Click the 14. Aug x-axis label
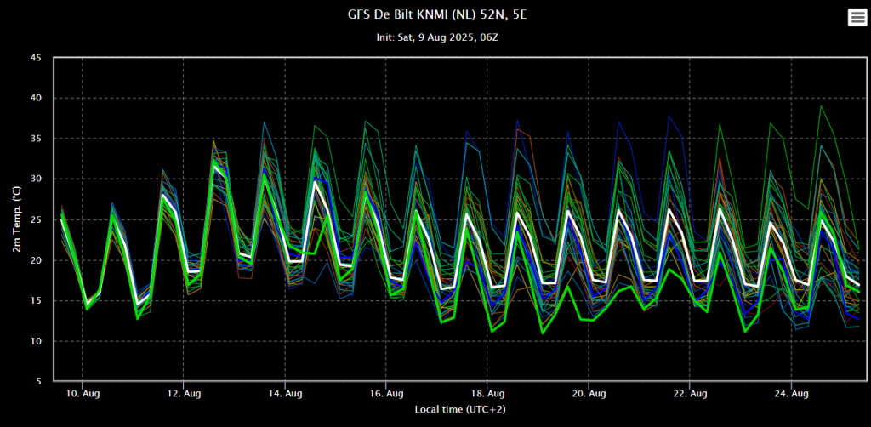Screen dimensions: 871x427 [x=285, y=393]
